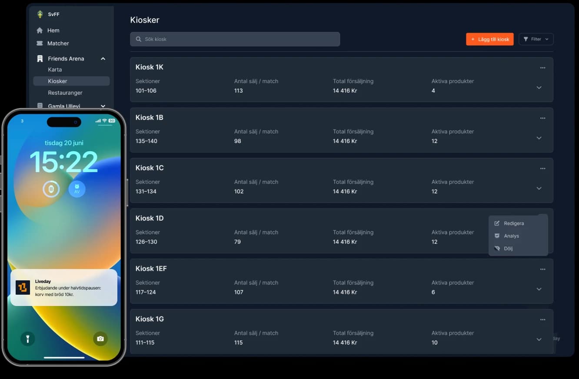Click the SvFF logo in the sidebar
The image size is (579, 379).
click(40, 14)
